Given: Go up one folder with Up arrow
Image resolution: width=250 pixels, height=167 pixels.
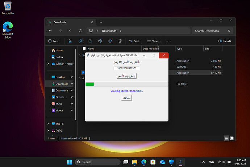Looking at the screenshot, I should (70, 31).
